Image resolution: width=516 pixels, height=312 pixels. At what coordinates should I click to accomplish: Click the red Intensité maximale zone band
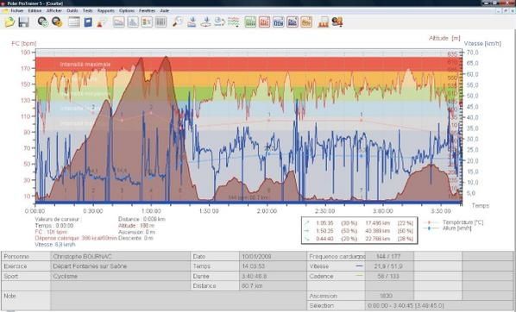(x=249, y=64)
